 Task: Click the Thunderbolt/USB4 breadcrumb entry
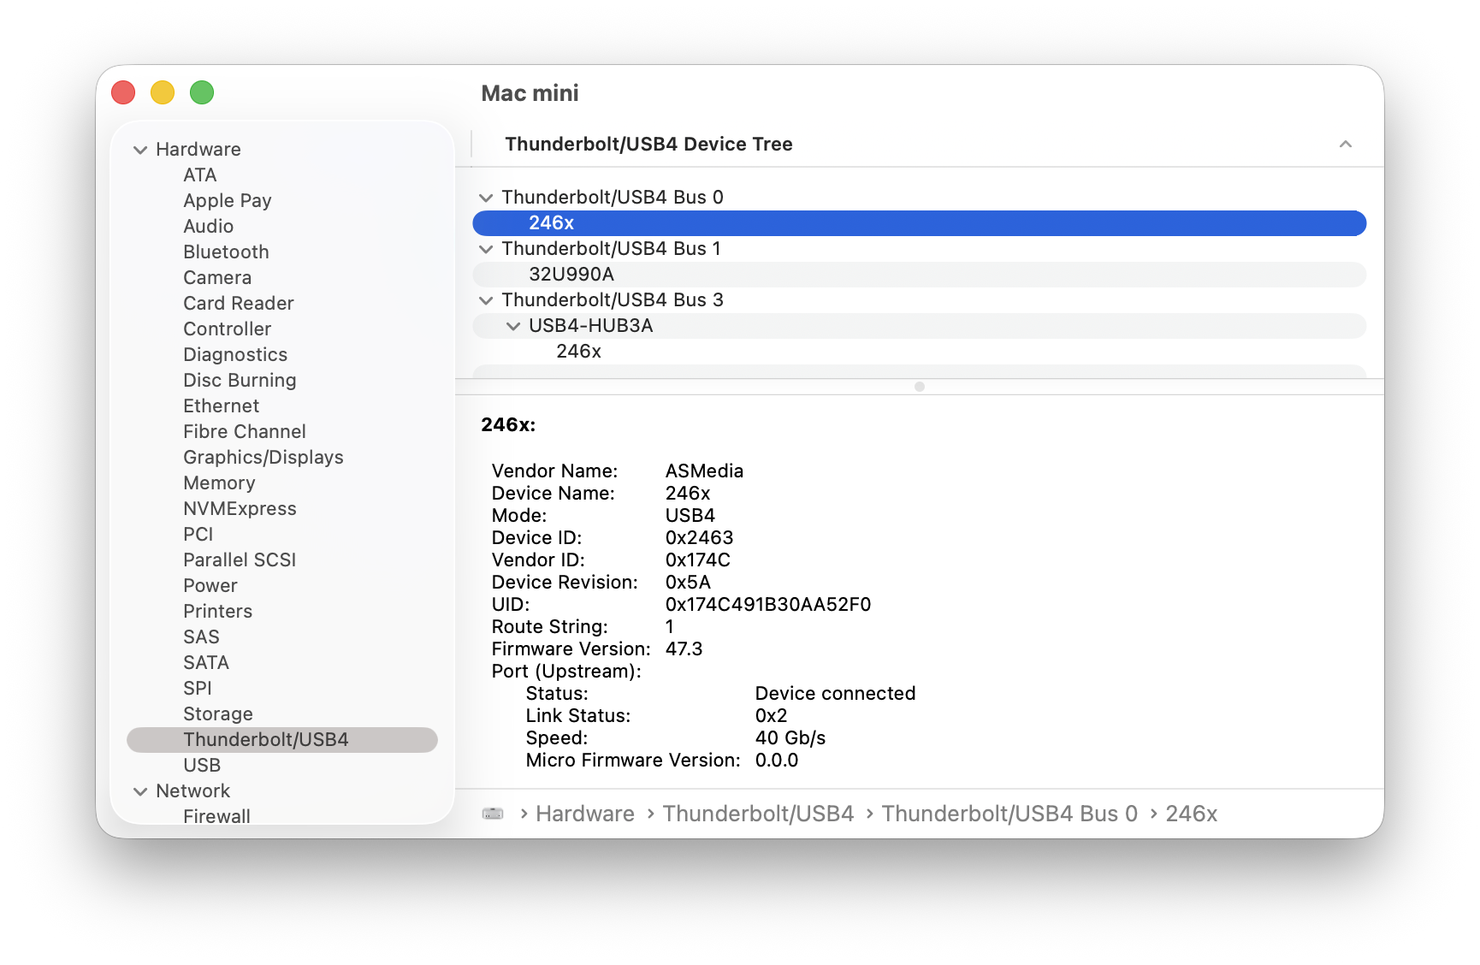[x=758, y=814]
